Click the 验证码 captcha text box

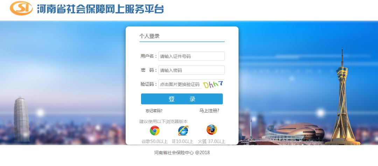click(180, 84)
